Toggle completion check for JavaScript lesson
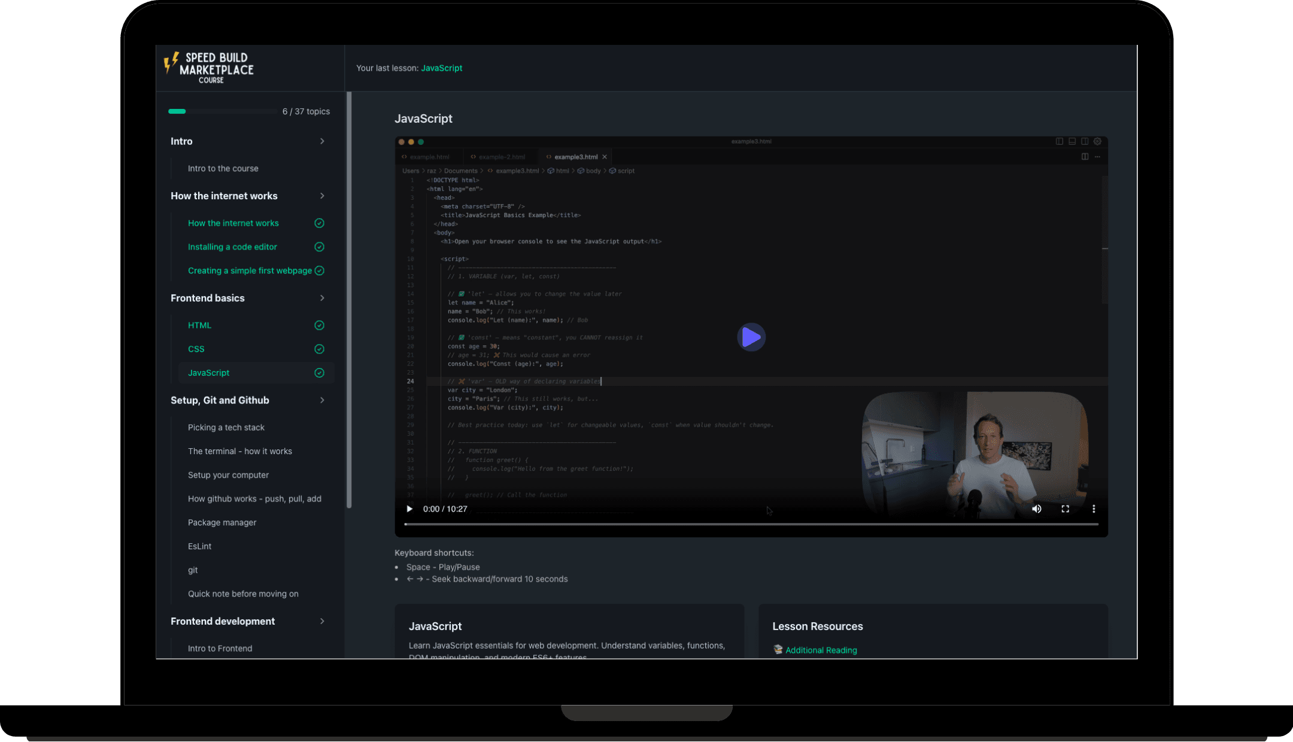 [320, 373]
